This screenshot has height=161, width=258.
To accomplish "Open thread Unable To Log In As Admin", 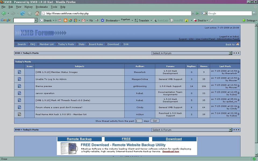I will [x=51, y=79].
